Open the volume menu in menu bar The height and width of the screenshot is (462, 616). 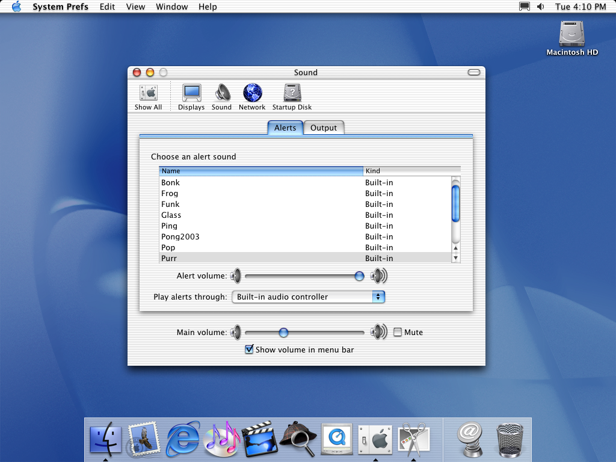(x=540, y=7)
